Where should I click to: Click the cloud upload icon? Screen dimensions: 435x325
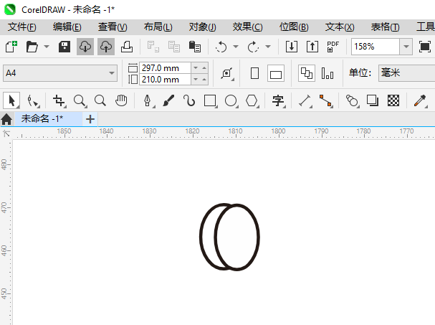click(106, 47)
